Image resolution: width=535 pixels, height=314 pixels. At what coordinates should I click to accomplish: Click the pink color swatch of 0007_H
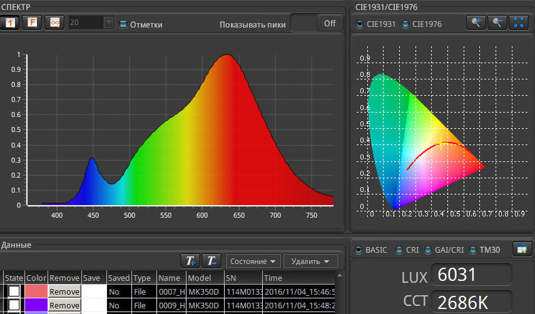(36, 291)
